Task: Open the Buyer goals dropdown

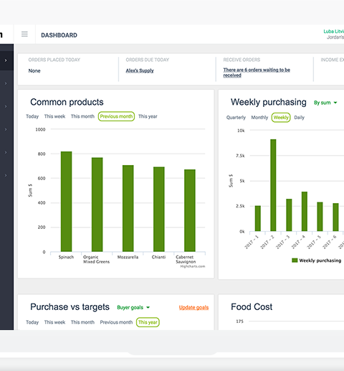Action: (x=133, y=307)
